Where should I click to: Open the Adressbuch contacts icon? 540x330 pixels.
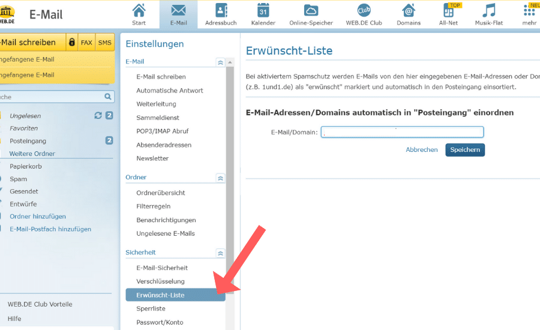point(221,11)
